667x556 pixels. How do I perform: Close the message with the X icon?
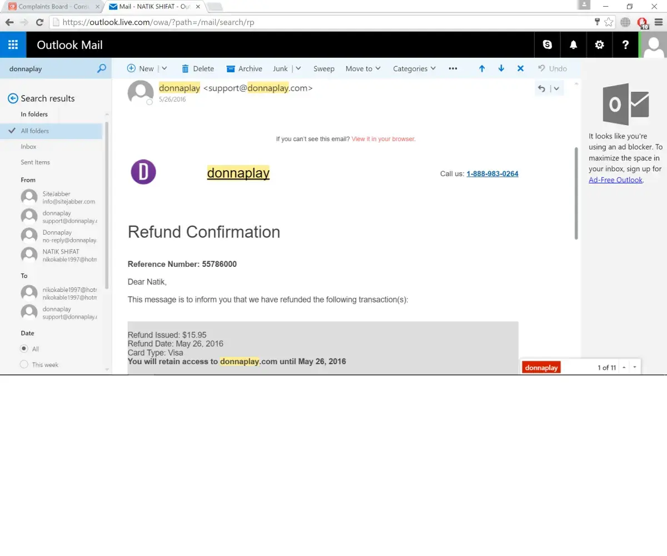point(520,68)
